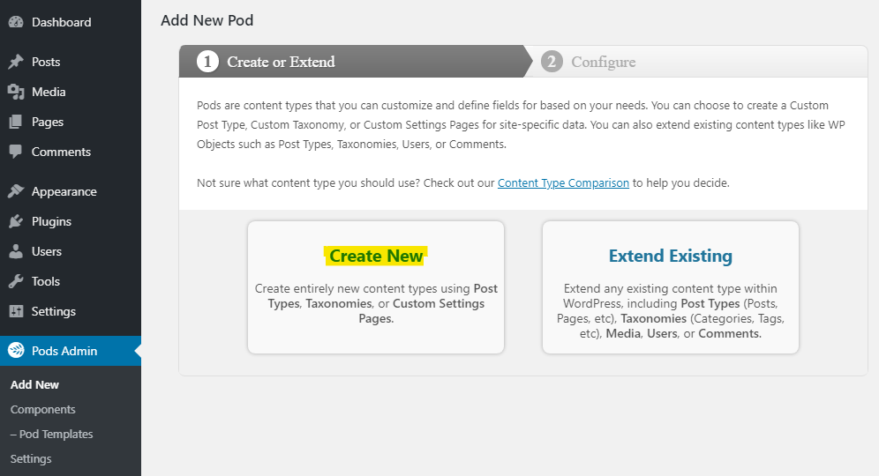Click the Appearance paintbrush icon
The image size is (879, 476).
click(x=16, y=191)
